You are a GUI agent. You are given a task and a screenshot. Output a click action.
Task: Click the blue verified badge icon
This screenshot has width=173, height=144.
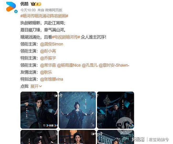[16, 11]
